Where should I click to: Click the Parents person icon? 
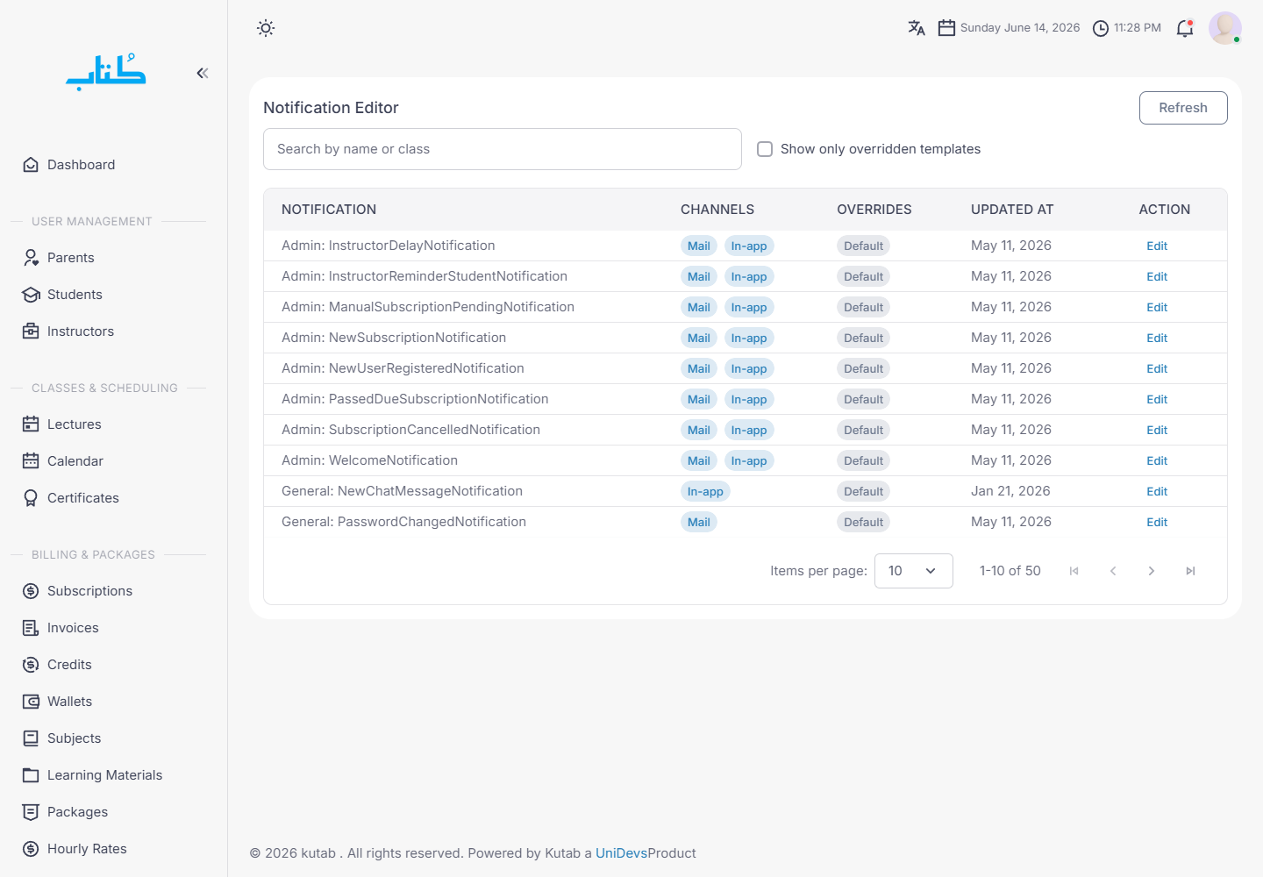coord(31,258)
